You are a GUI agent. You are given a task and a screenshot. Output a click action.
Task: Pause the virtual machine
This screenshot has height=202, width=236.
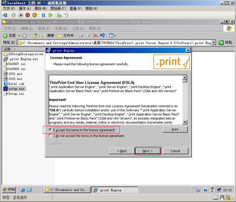44,15
